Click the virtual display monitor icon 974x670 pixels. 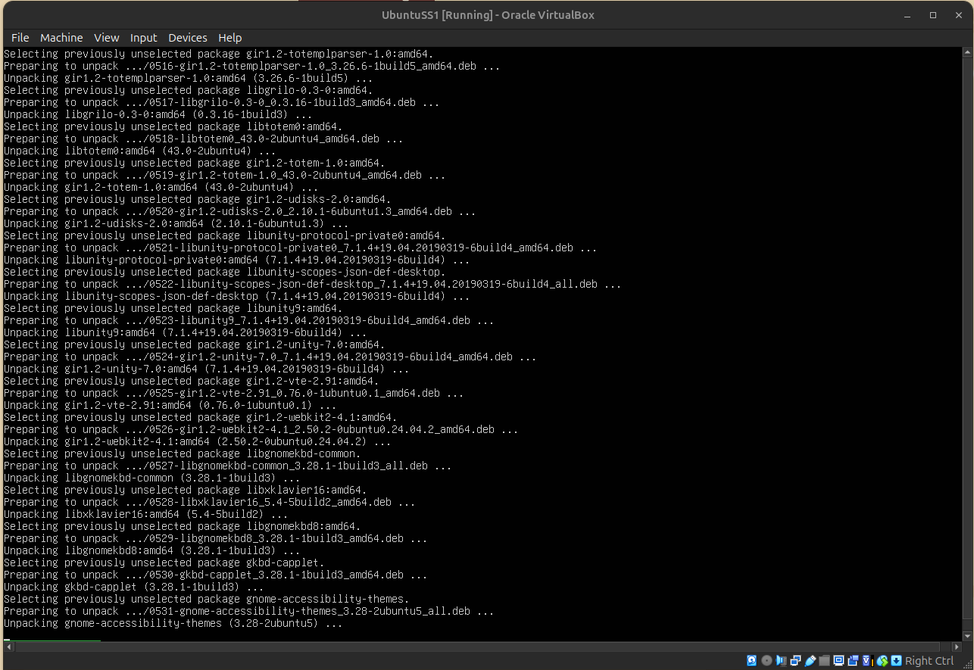[839, 661]
